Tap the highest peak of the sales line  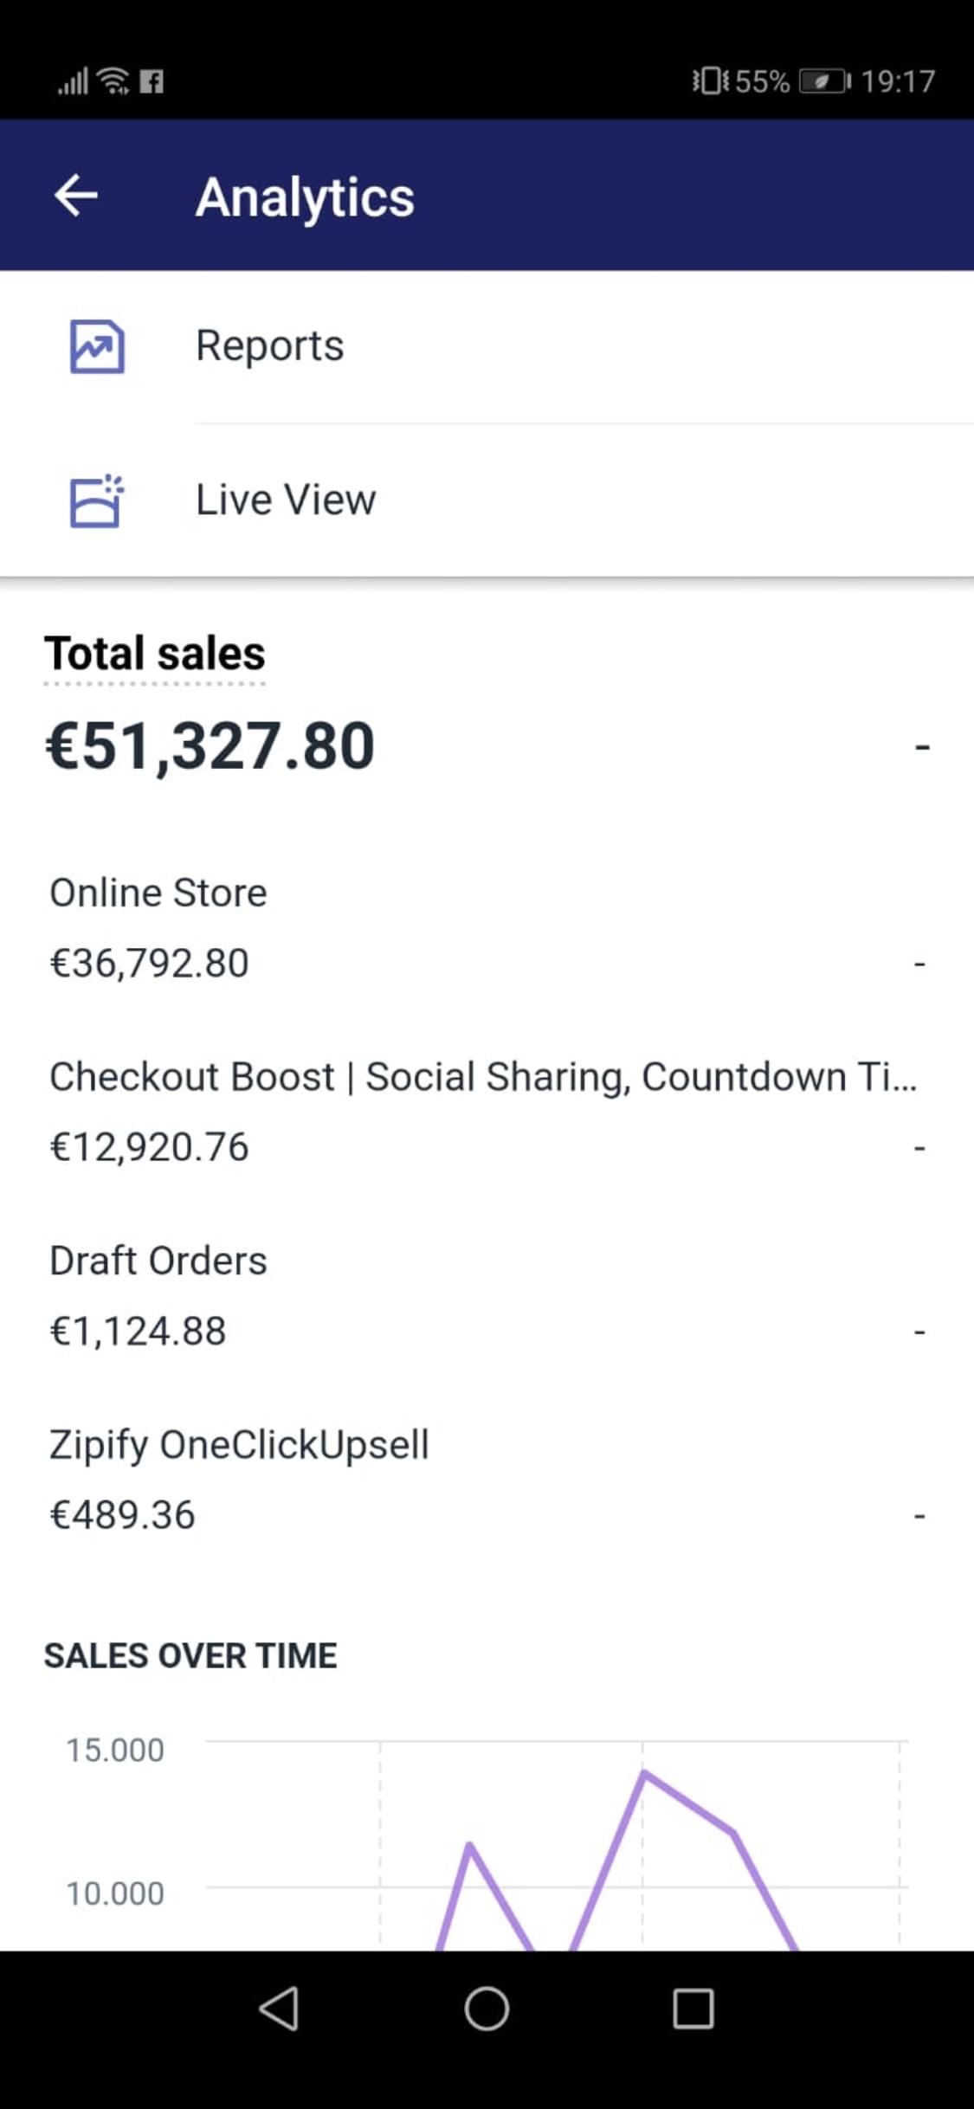[x=644, y=1773]
